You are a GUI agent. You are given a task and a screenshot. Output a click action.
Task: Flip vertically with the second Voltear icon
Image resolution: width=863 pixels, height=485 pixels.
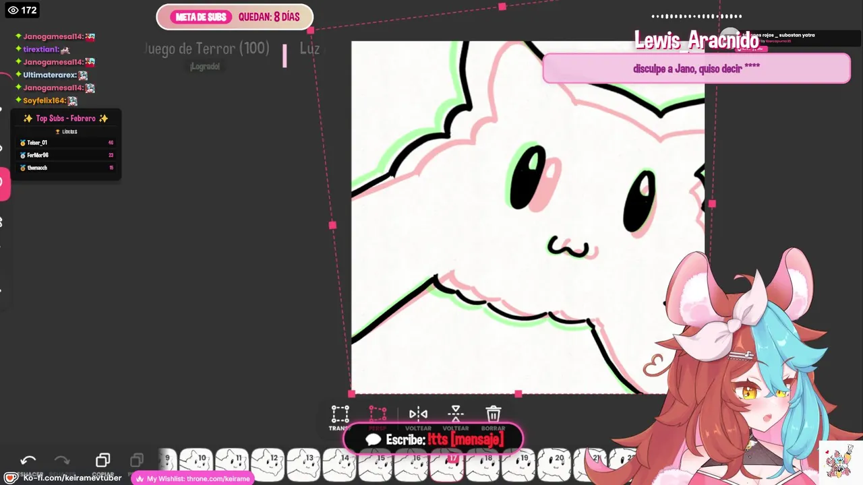tap(456, 414)
